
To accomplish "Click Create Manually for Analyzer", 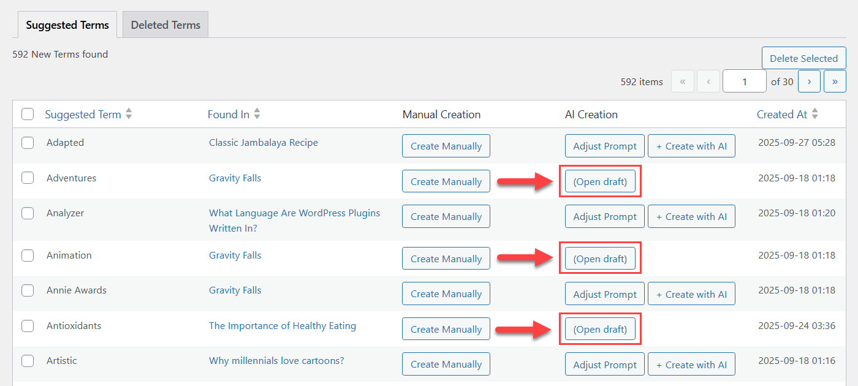I will [x=446, y=216].
